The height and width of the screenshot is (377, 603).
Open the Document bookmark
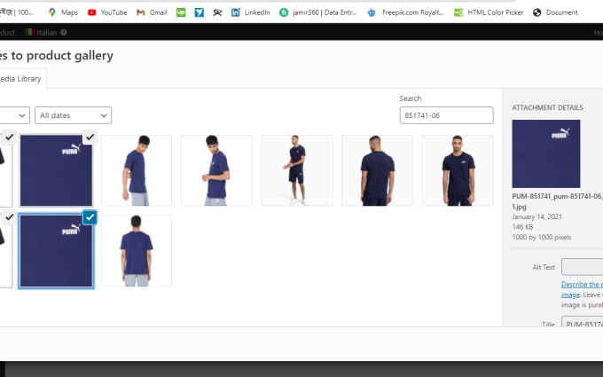coord(555,12)
